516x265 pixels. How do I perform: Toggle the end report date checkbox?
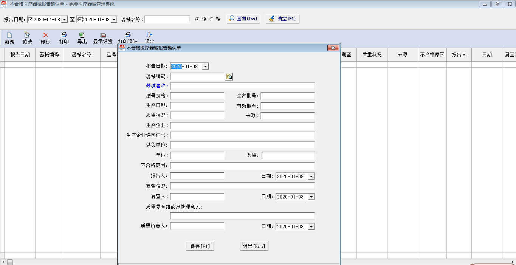click(80, 19)
